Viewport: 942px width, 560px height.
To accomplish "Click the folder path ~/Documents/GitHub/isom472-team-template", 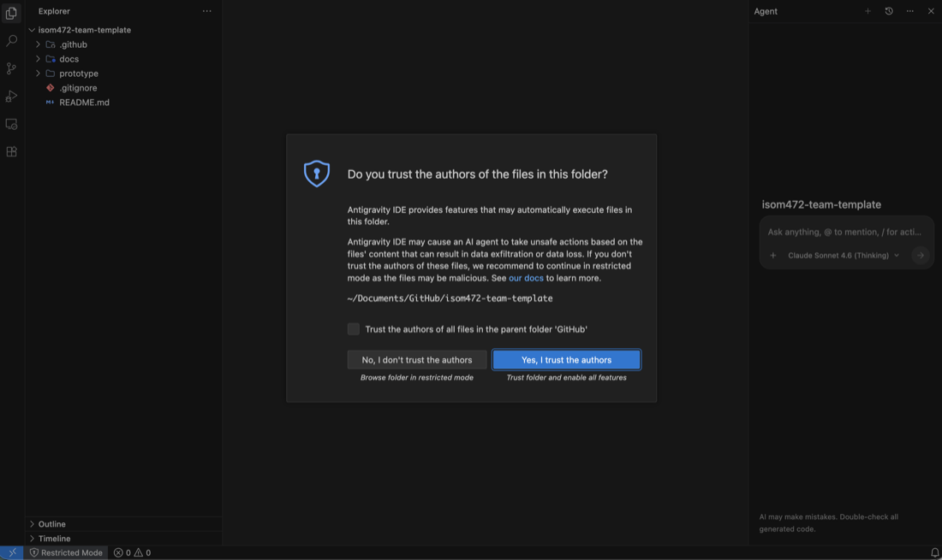I will (x=450, y=298).
